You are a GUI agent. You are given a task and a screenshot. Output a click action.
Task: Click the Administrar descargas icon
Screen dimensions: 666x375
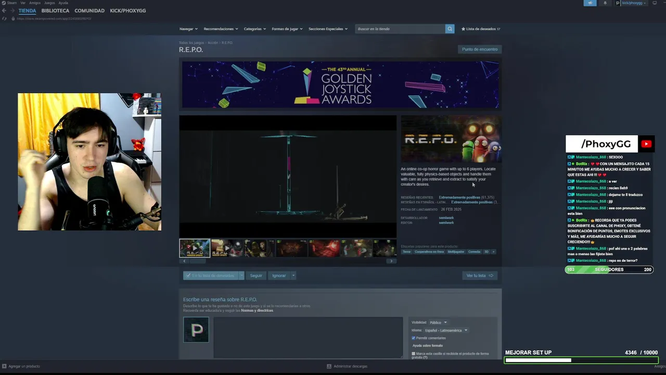[329, 366]
